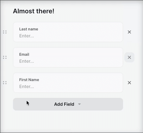Focus the Last name Enter... placeholder

click(27, 36)
